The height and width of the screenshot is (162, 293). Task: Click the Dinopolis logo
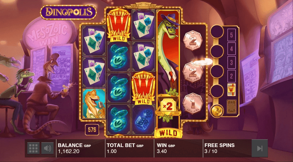(68, 12)
